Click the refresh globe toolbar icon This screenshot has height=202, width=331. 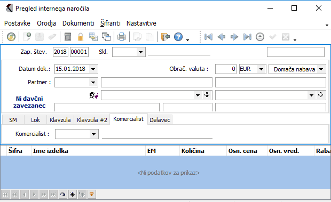11,37
